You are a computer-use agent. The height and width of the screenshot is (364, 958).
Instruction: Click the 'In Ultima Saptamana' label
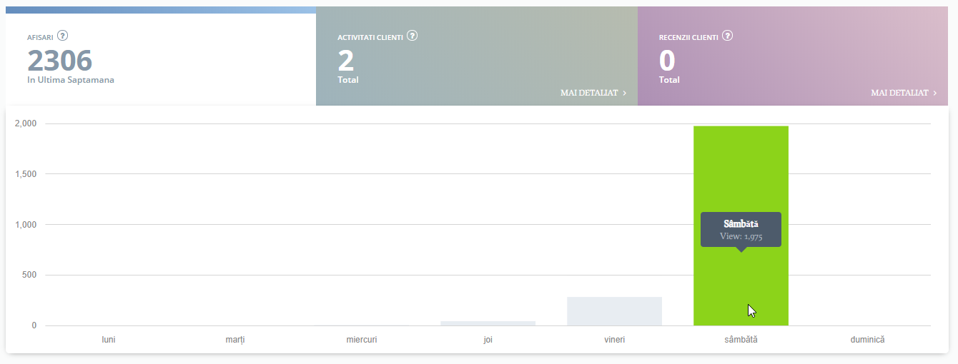coord(71,80)
